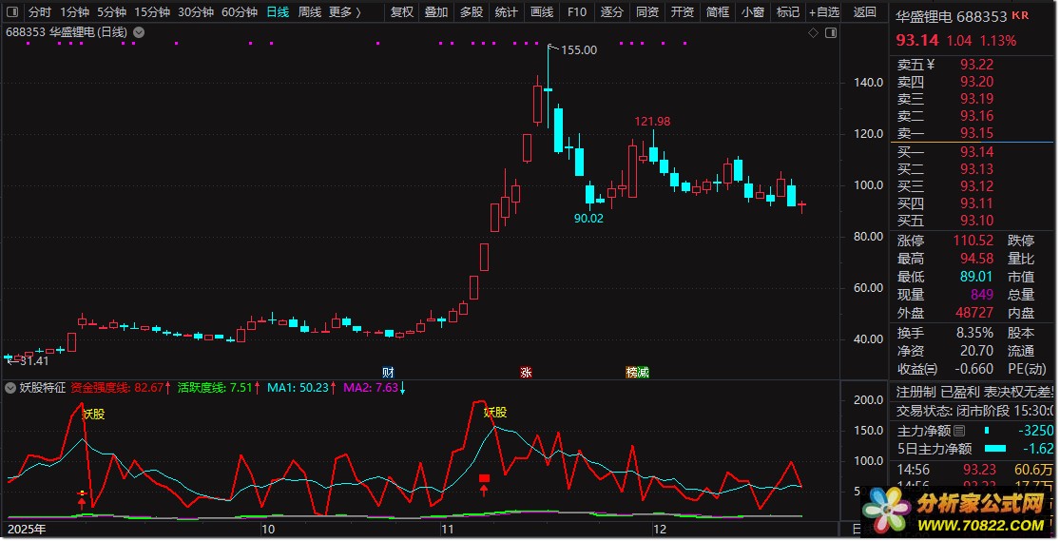The width and height of the screenshot is (1060, 541).
Task: Click the diamond icon above the chart
Action: click(x=813, y=32)
